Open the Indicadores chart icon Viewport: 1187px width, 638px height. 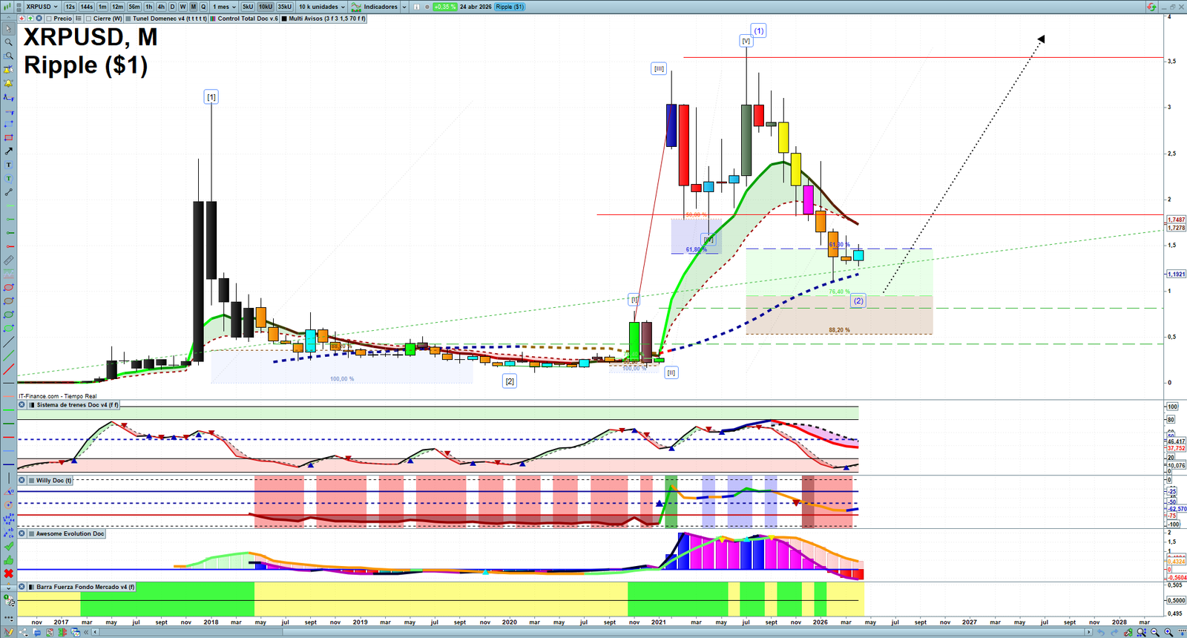click(356, 7)
